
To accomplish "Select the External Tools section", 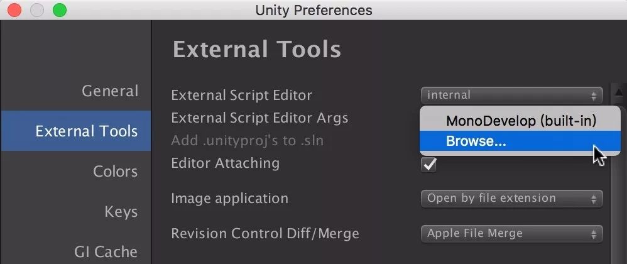I will 87,131.
